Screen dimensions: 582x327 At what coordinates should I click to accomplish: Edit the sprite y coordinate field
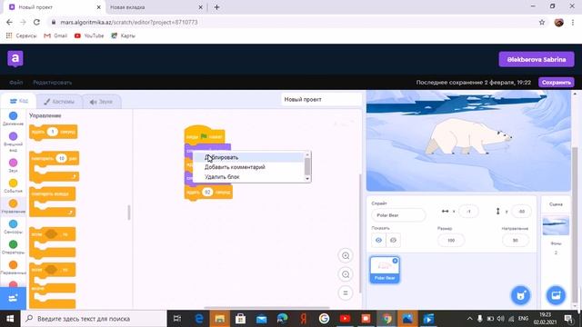pyautogui.click(x=521, y=212)
